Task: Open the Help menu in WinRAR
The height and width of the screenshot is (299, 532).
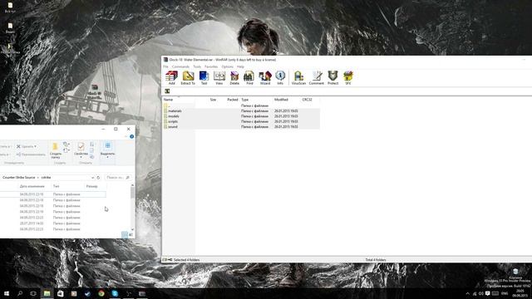Action: (x=240, y=66)
